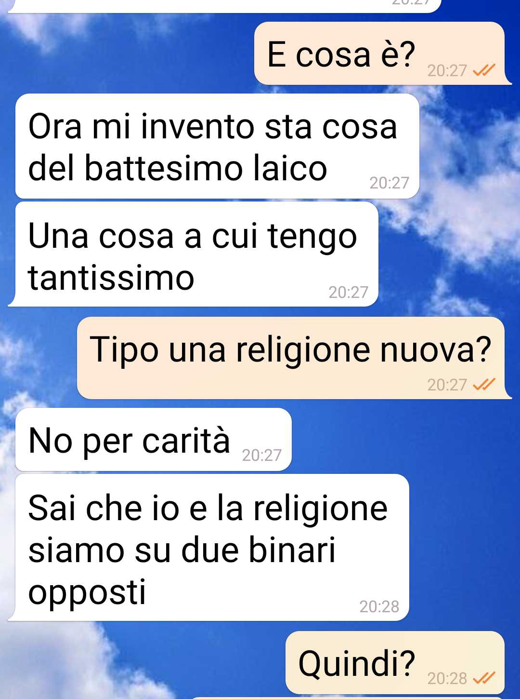Click double check marks under "Tipo una religione nuova?"
520x699 pixels.
tap(484, 385)
